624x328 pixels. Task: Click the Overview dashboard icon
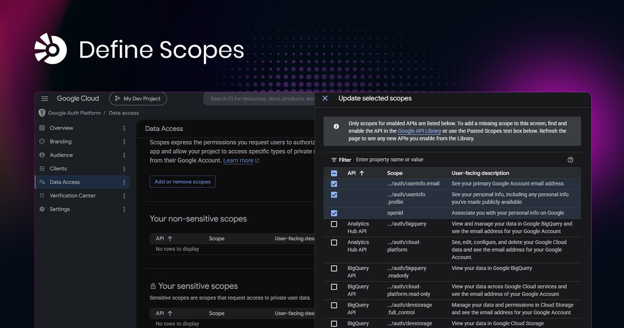tap(42, 128)
